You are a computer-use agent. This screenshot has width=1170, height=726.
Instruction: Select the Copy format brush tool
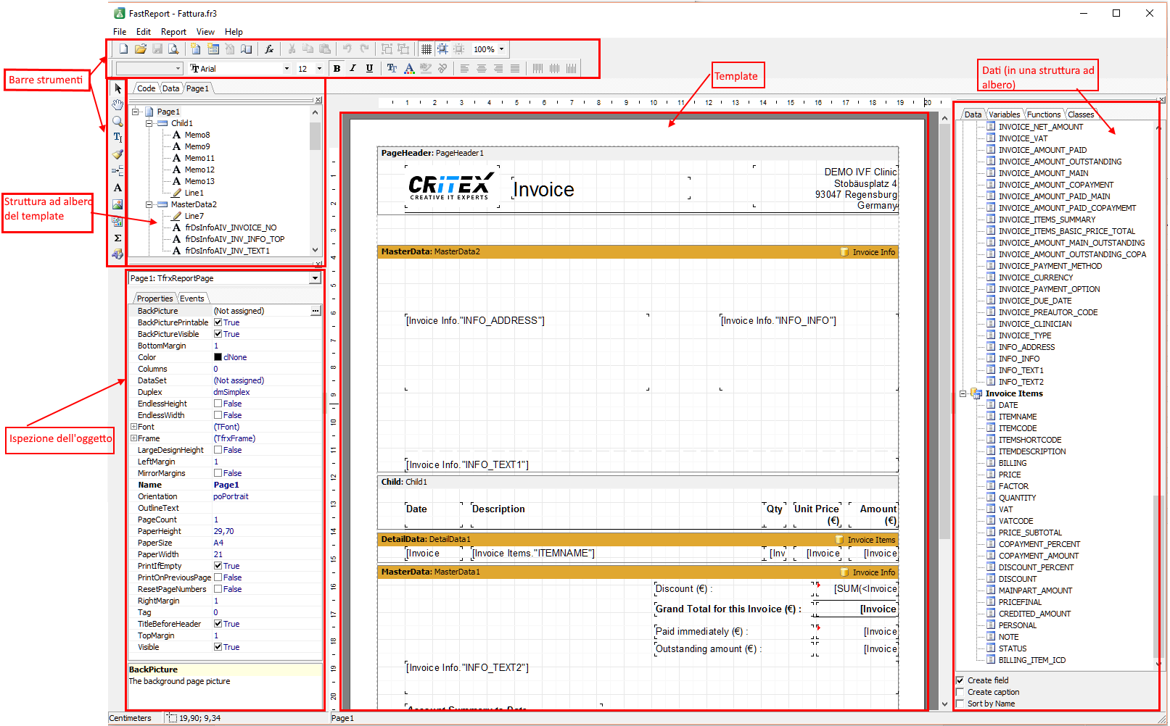[118, 154]
